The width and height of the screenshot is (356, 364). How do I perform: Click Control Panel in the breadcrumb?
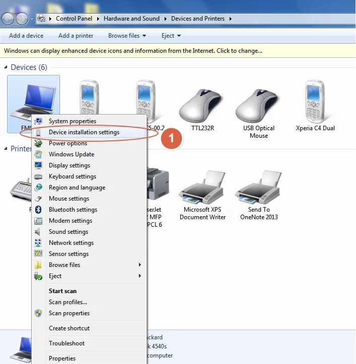tap(74, 19)
